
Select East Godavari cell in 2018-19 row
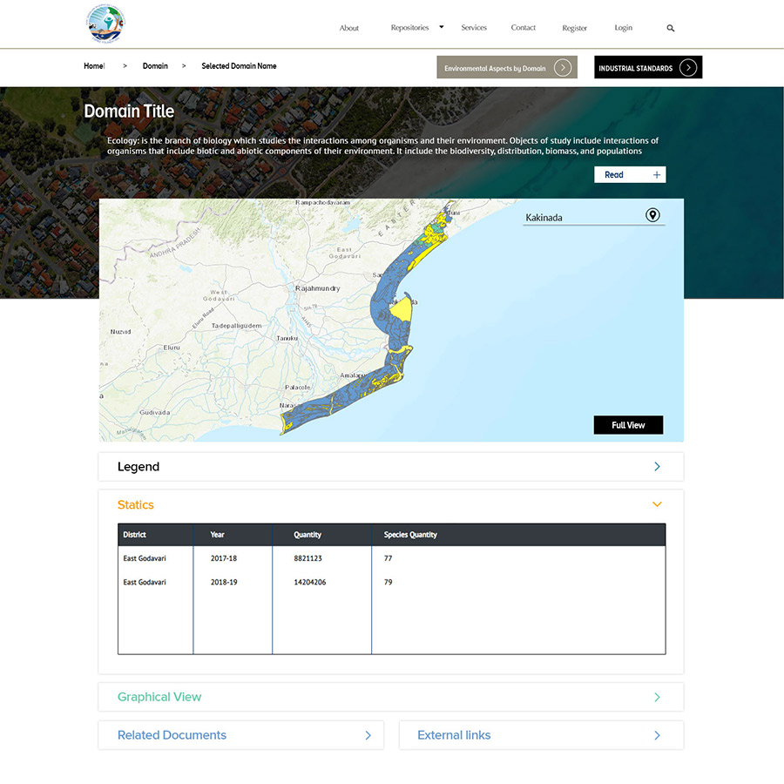coord(145,582)
